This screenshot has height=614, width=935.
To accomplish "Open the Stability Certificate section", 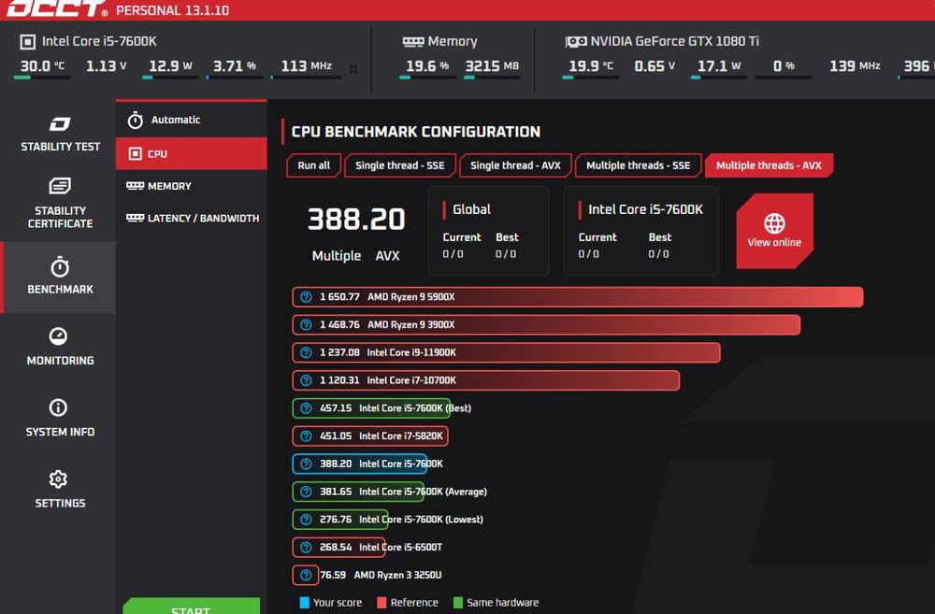I will (60, 204).
